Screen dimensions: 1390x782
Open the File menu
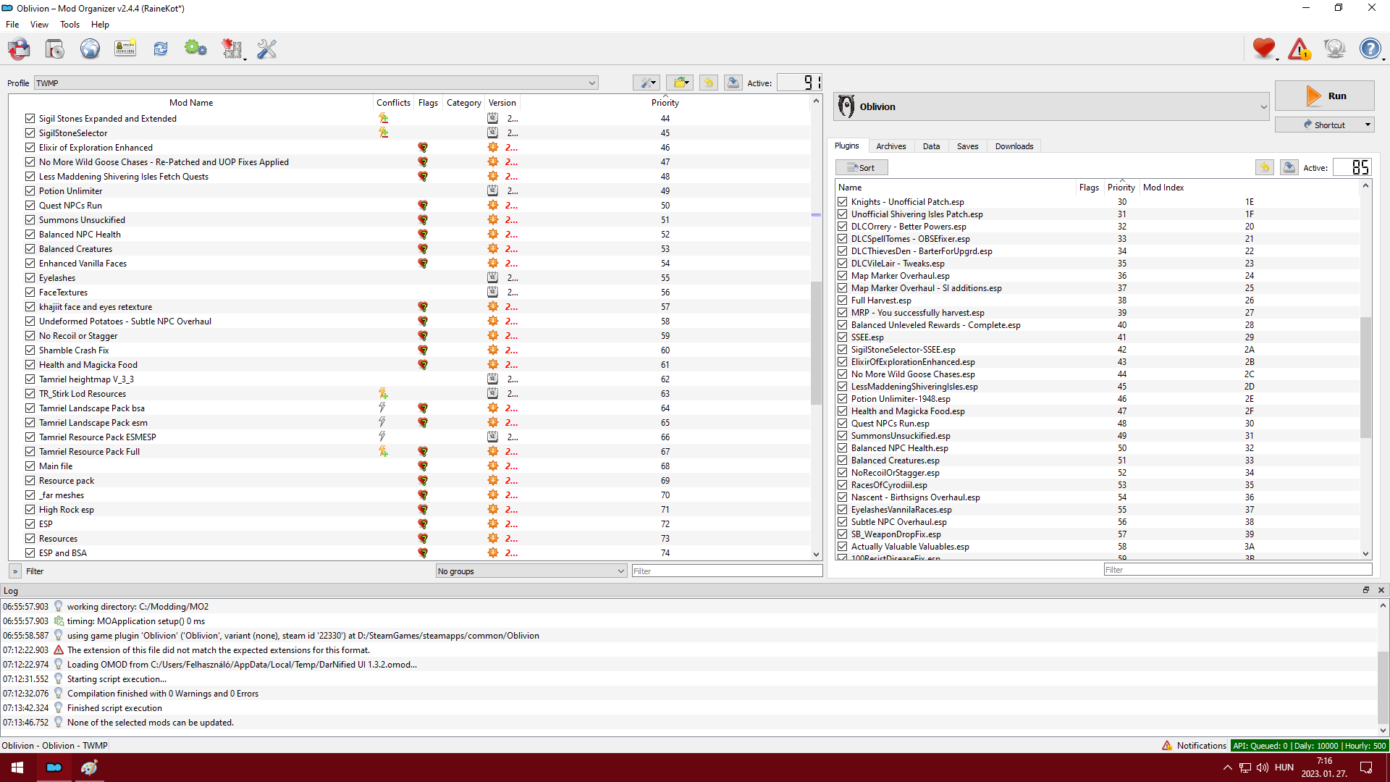tap(12, 24)
